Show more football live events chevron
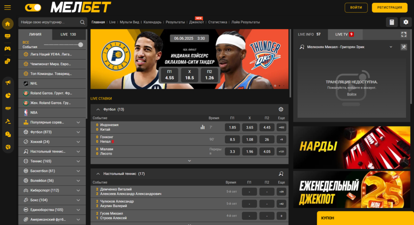The width and height of the screenshot is (414, 225). click(x=189, y=161)
